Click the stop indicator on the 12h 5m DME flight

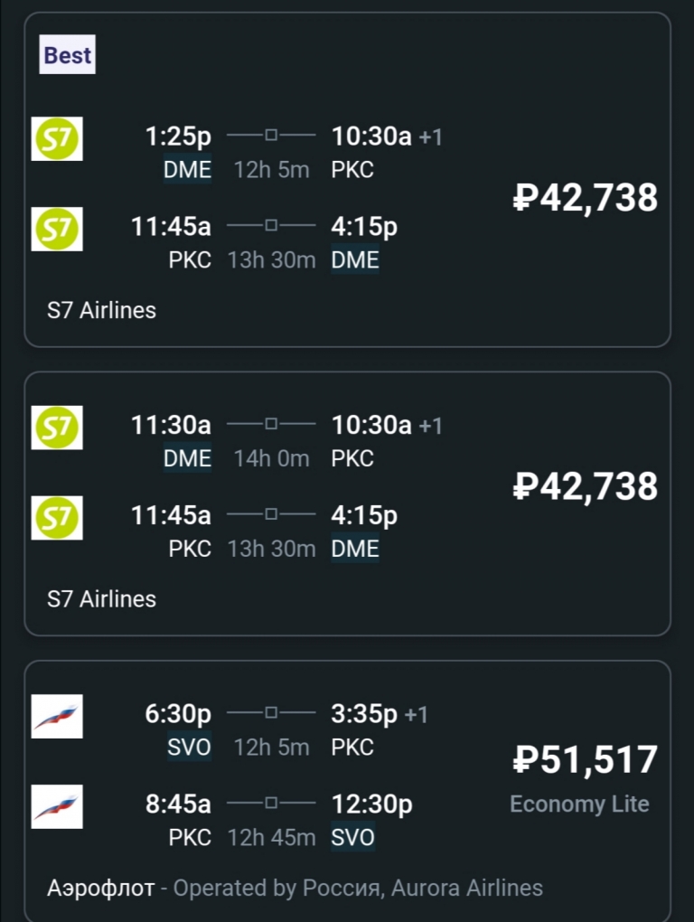[271, 136]
